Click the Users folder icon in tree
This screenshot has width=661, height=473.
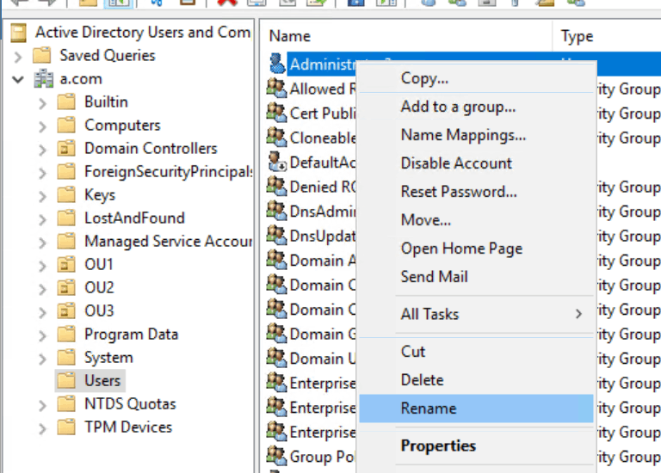click(x=66, y=381)
